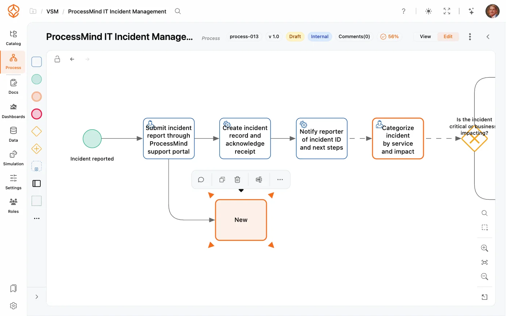Go to the Docs section
The width and height of the screenshot is (506, 316).
pos(13,86)
